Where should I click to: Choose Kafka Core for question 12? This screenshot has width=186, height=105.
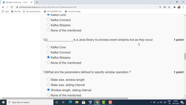point(48,47)
